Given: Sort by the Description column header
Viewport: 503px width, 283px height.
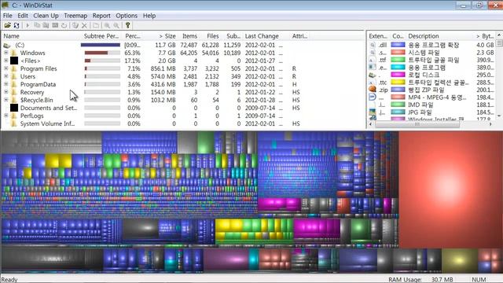Looking at the screenshot, I should point(438,36).
